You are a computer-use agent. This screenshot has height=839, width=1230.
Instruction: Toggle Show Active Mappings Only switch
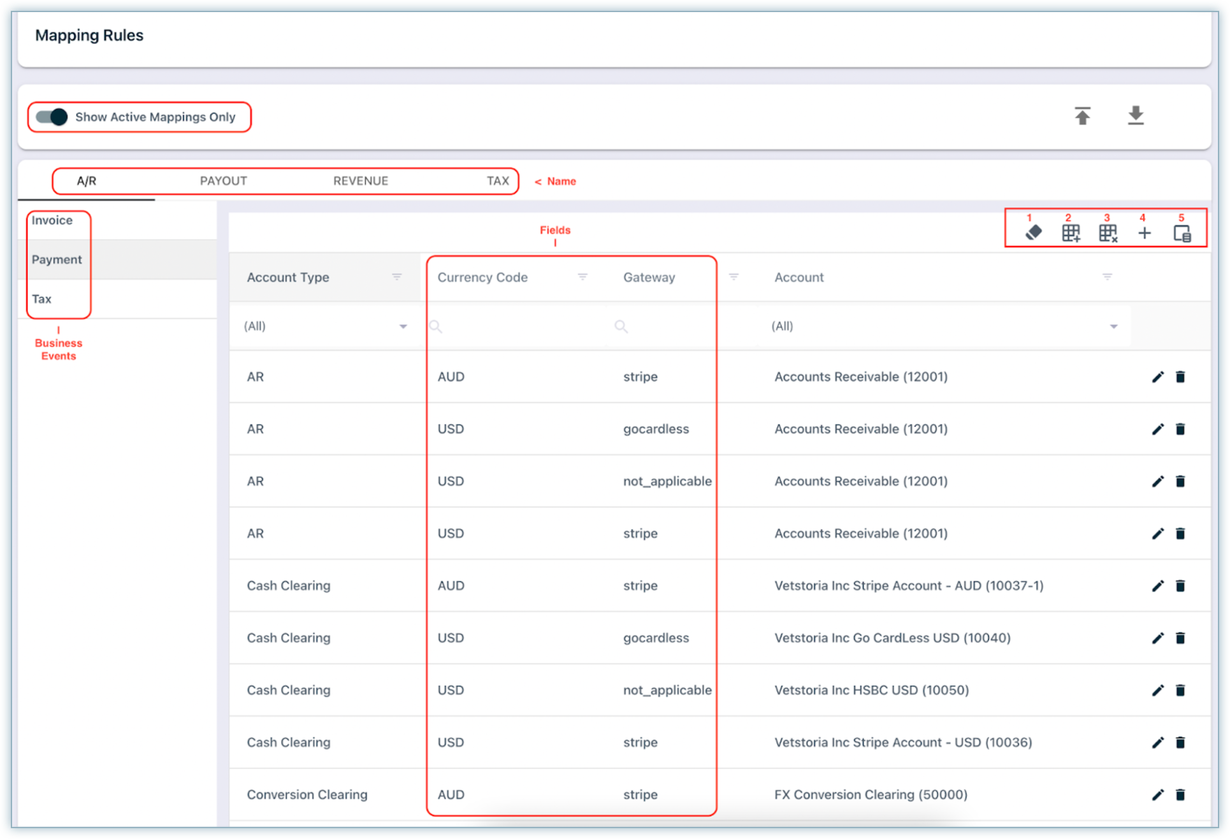tap(52, 117)
